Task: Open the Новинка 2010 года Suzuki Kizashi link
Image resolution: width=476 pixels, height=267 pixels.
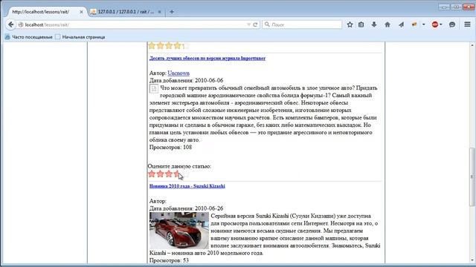Action: tap(187, 186)
